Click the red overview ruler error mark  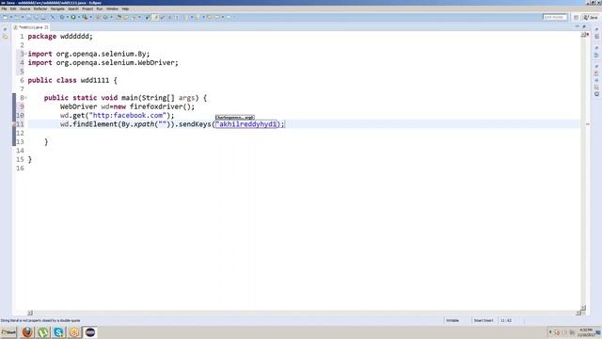click(587, 124)
